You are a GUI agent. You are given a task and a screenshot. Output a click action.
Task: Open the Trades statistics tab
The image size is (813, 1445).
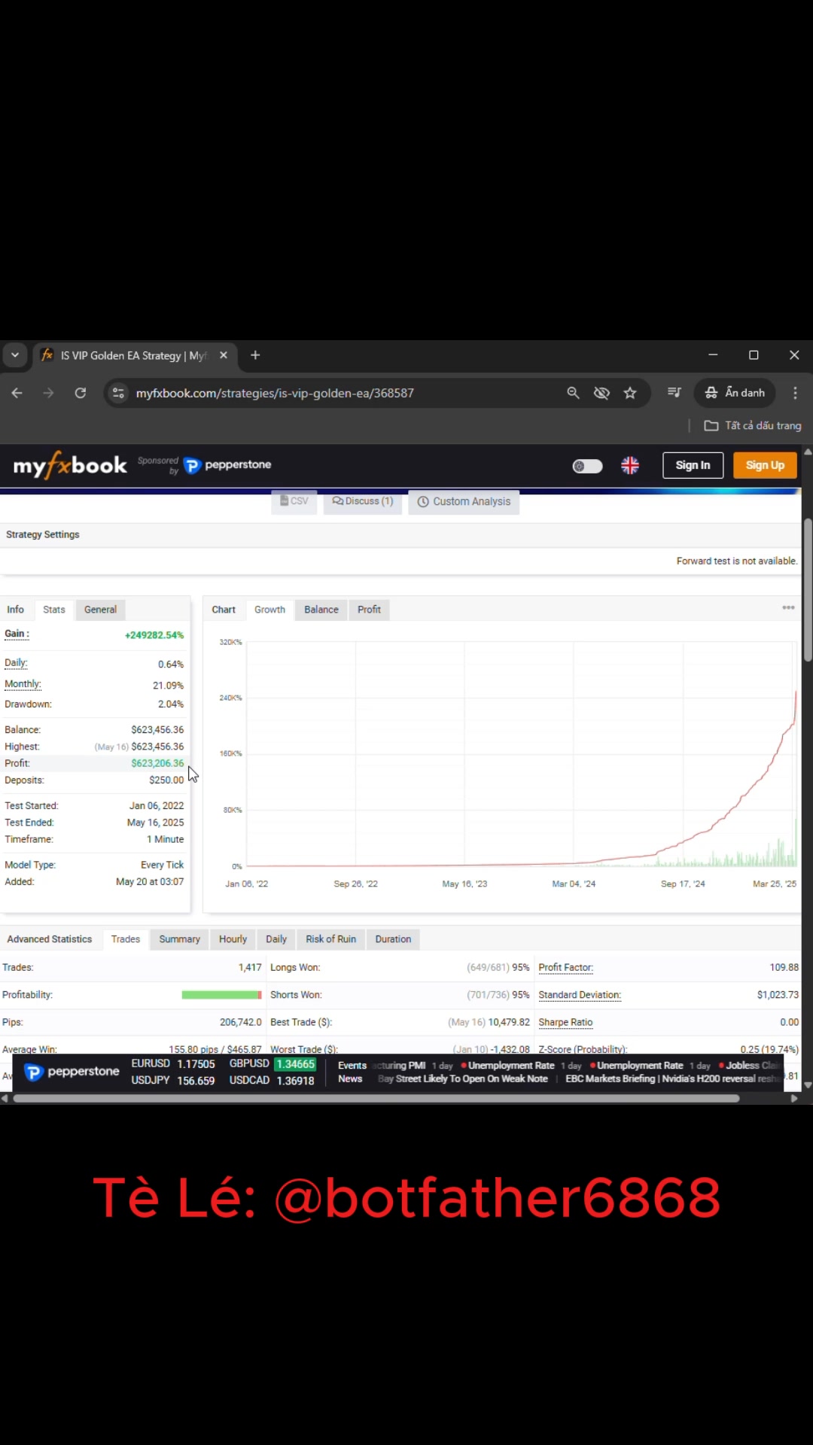point(126,939)
